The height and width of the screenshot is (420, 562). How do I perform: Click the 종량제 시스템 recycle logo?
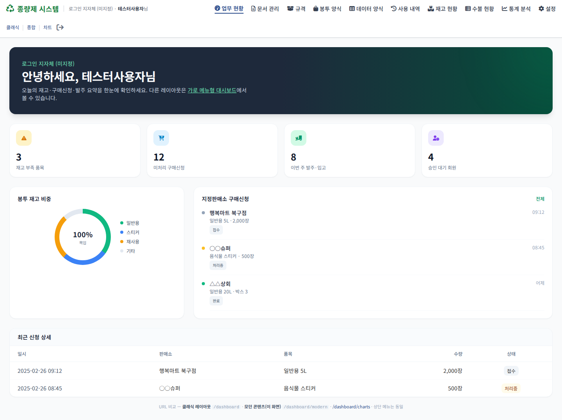click(9, 8)
